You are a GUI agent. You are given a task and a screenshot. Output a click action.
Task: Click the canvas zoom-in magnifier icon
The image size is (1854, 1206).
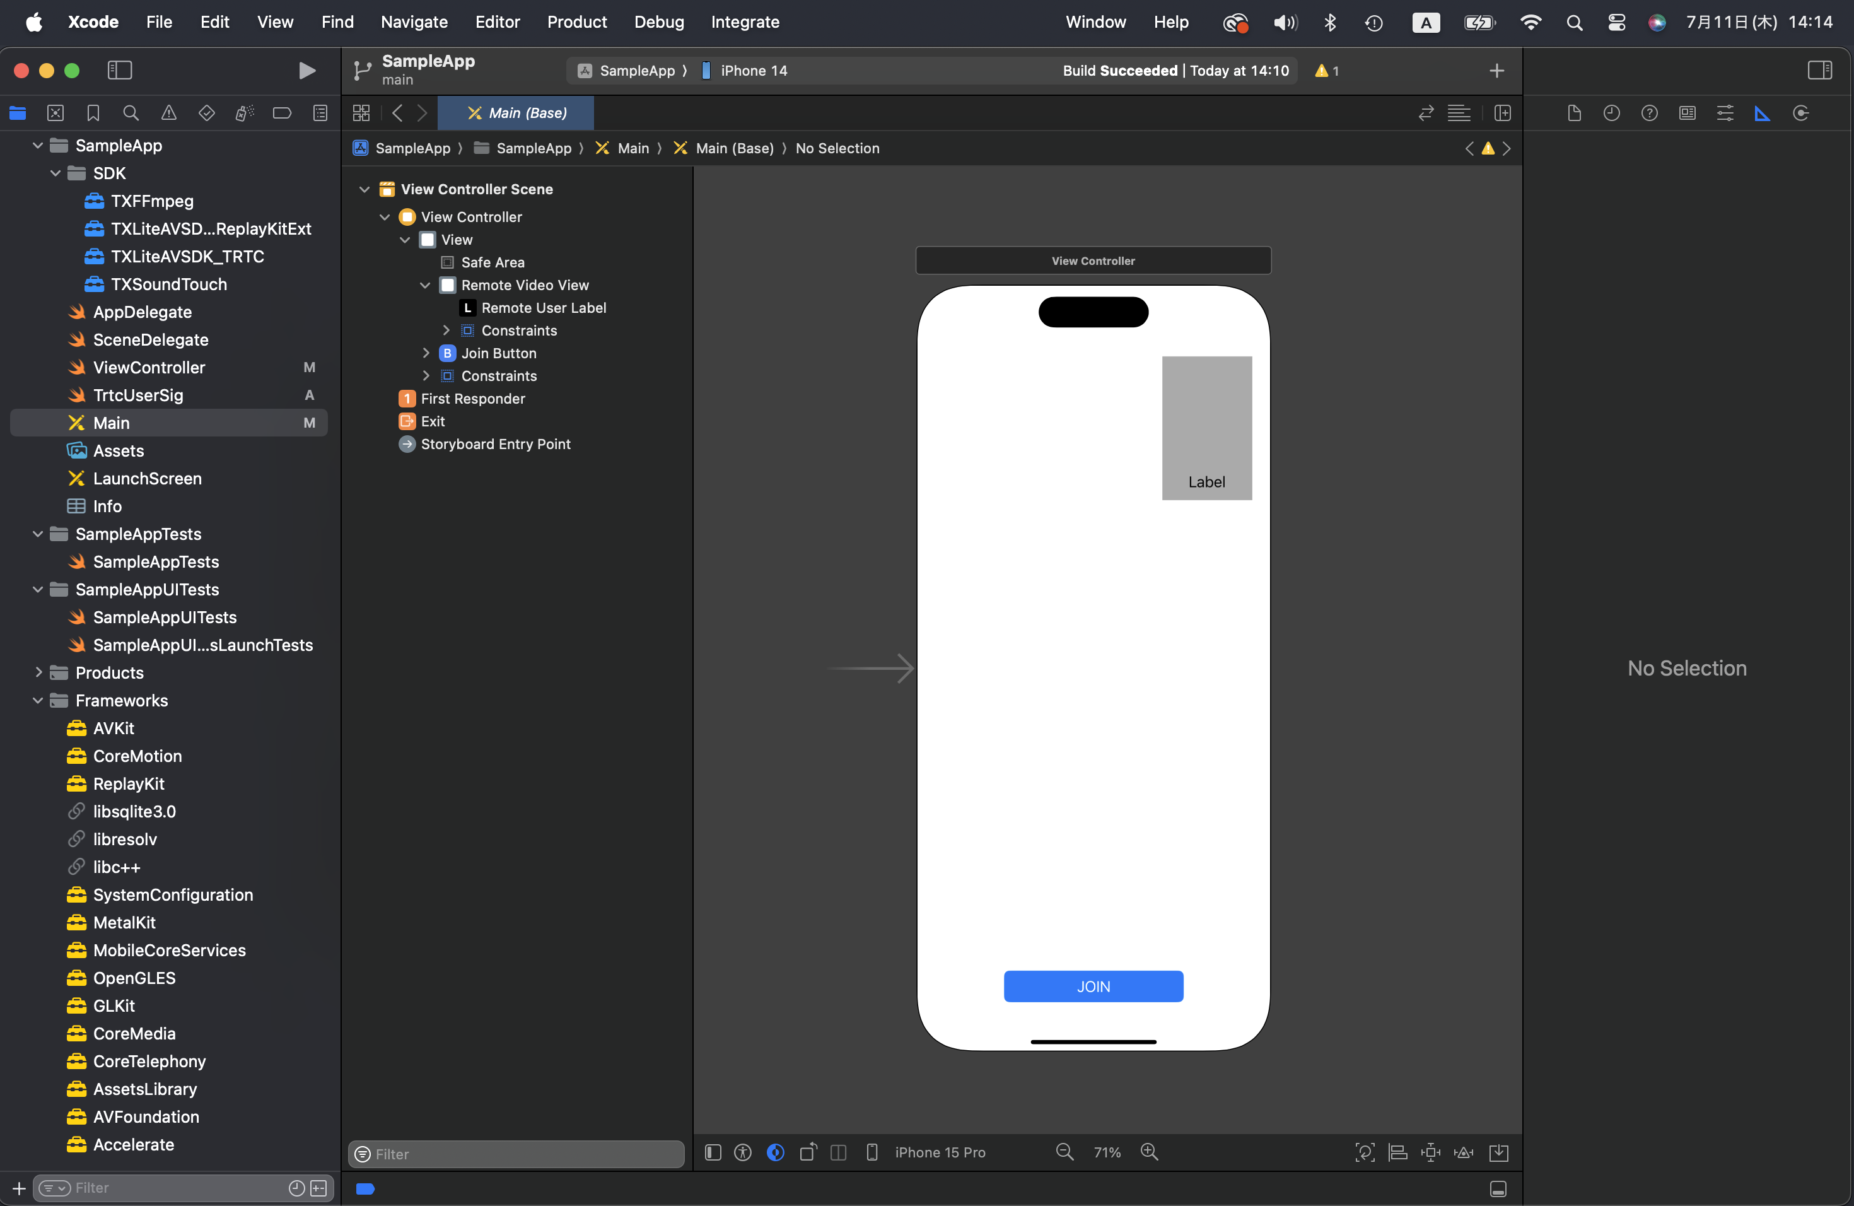pos(1149,1152)
